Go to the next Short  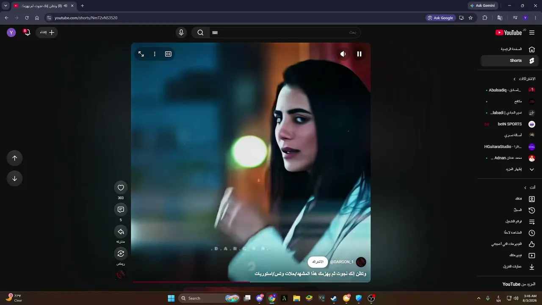pos(14,178)
